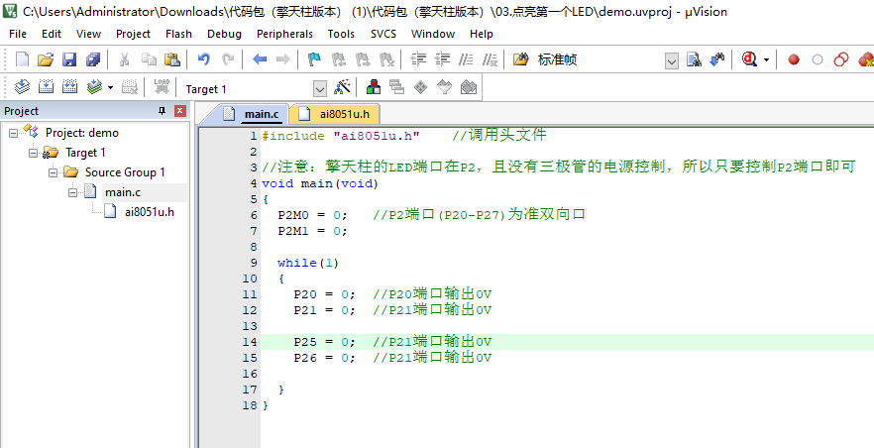Click code line 'P2M1 = 0;'
Image resolution: width=874 pixels, height=448 pixels.
312,231
